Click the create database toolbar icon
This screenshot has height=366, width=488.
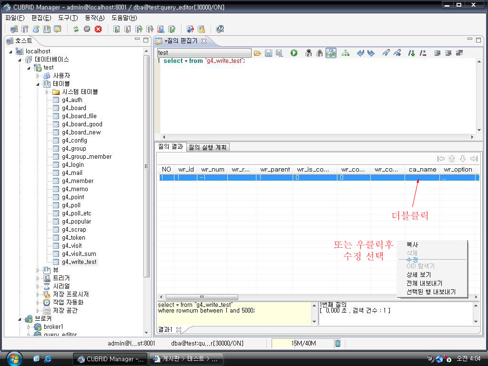(25, 29)
